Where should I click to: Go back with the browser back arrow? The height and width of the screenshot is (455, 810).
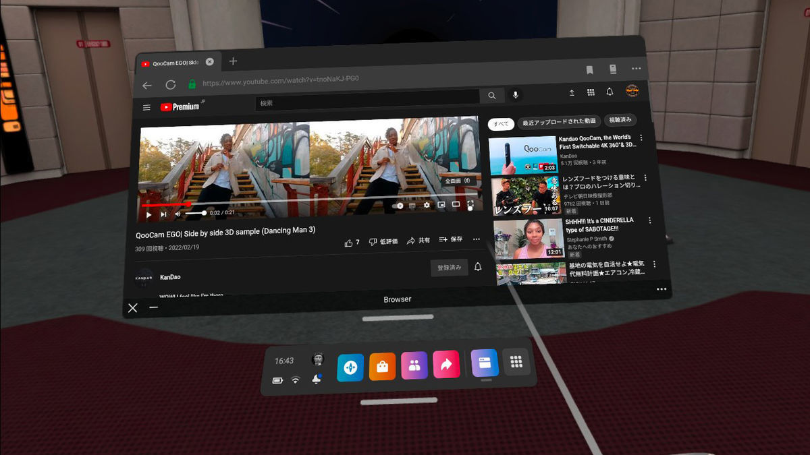pyautogui.click(x=146, y=85)
